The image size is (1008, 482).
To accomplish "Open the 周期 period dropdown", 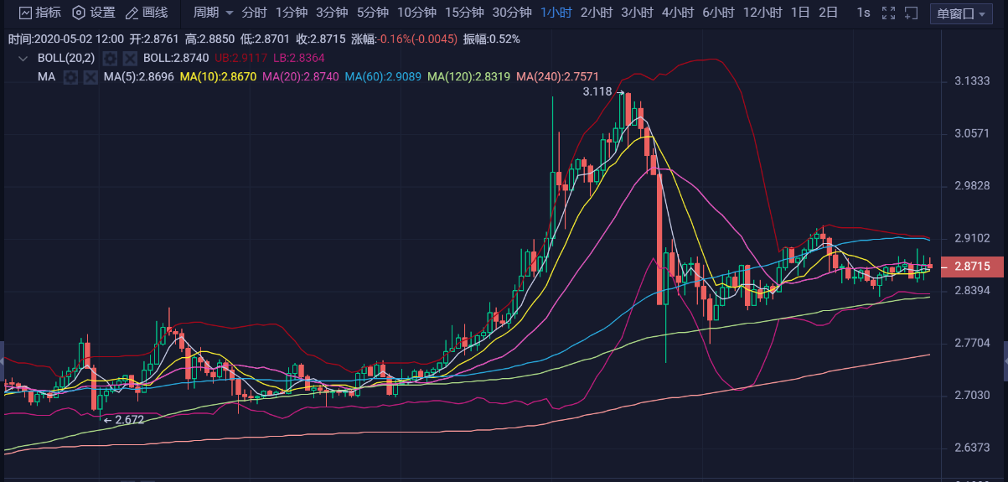I will [x=213, y=13].
